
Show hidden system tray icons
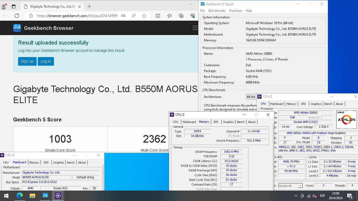click(296, 196)
